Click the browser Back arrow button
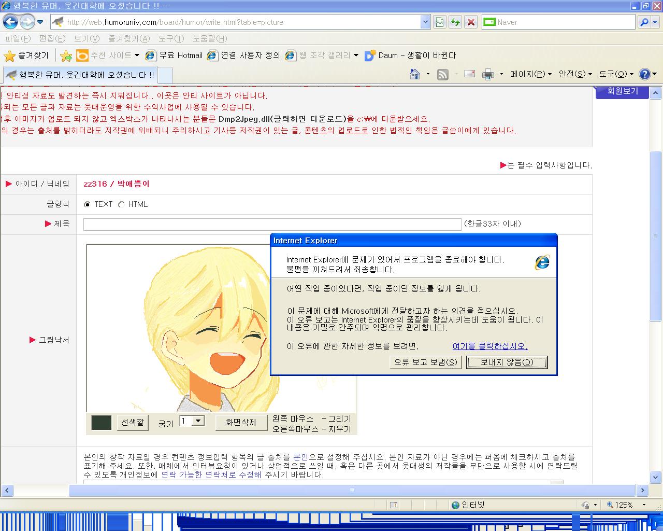 pos(10,22)
